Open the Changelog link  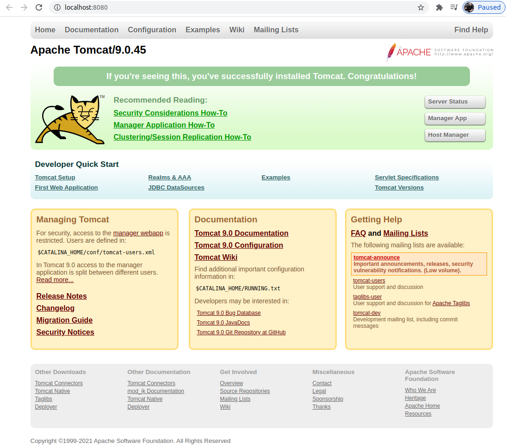[55, 308]
